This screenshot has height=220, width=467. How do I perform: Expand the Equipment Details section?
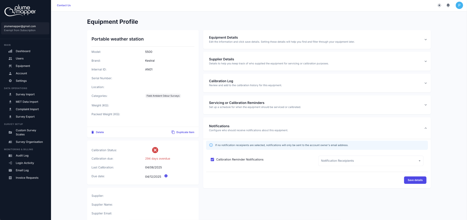317,39
